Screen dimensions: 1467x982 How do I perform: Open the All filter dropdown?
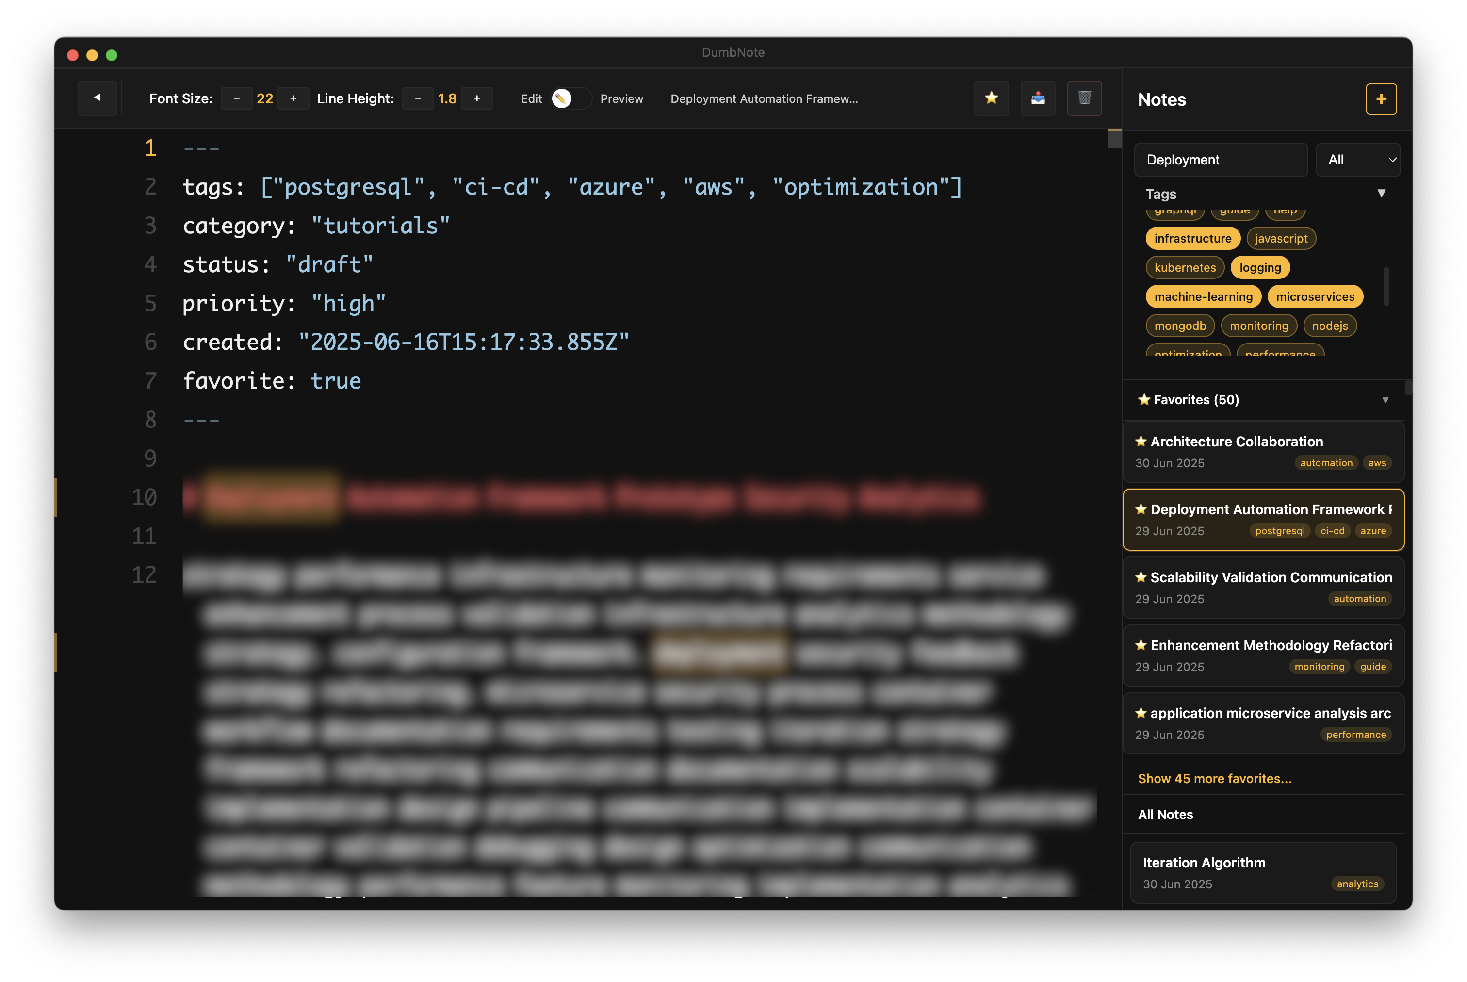click(1357, 160)
